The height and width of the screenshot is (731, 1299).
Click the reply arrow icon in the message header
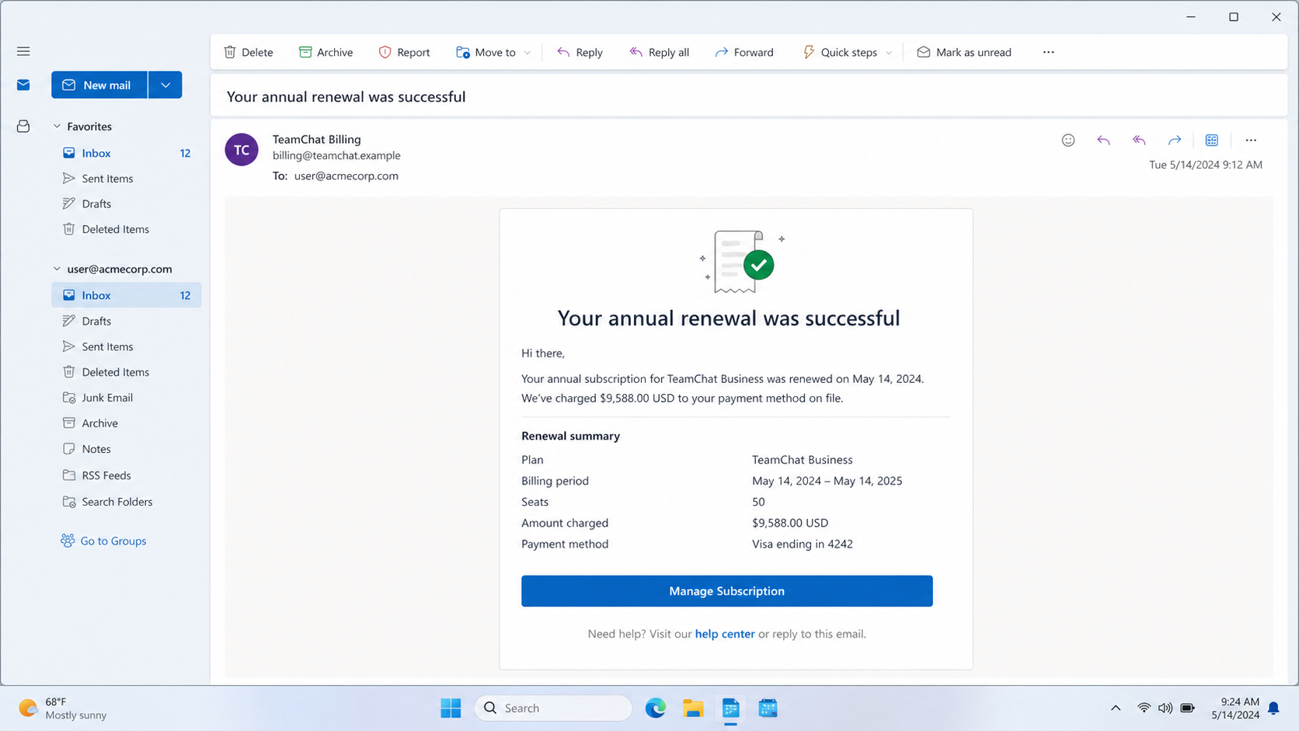[1103, 140]
